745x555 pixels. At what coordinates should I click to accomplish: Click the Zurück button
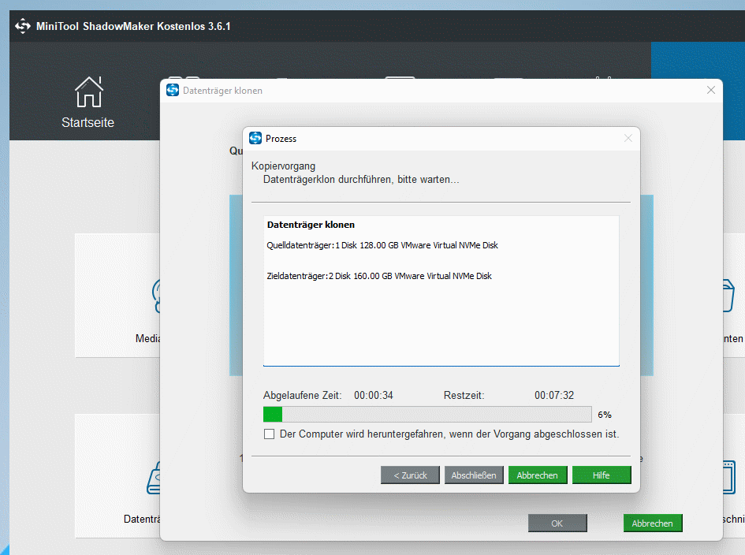pos(410,475)
